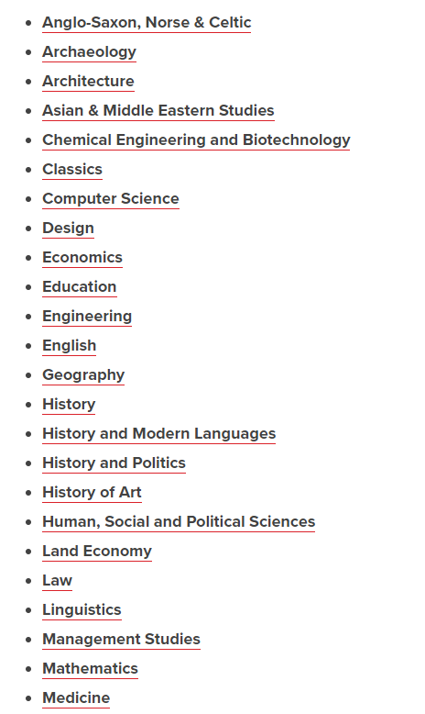This screenshot has height=714, width=425.
Task: Go to the Classics page
Action: [72, 170]
